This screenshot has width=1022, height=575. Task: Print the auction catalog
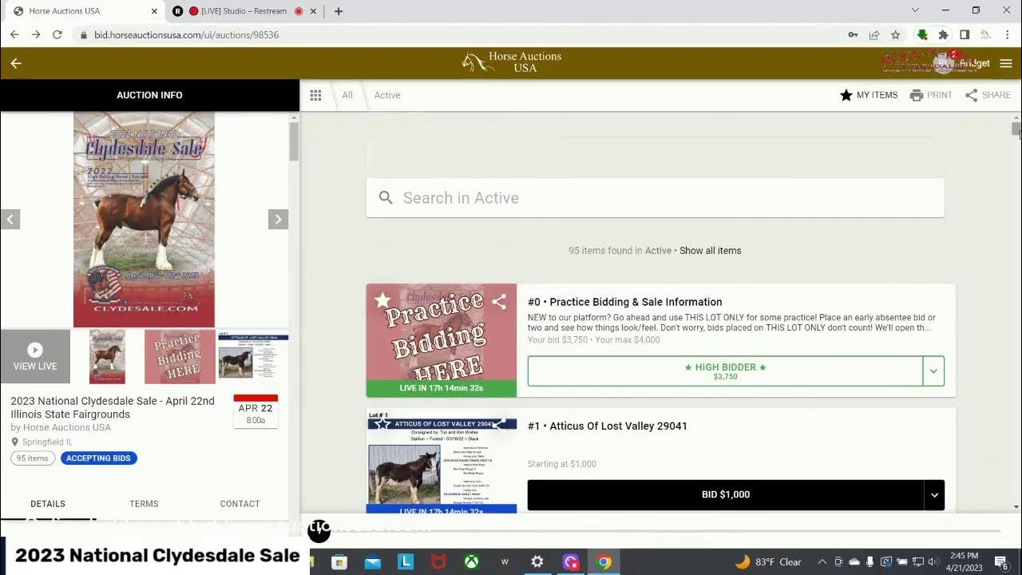(x=931, y=95)
